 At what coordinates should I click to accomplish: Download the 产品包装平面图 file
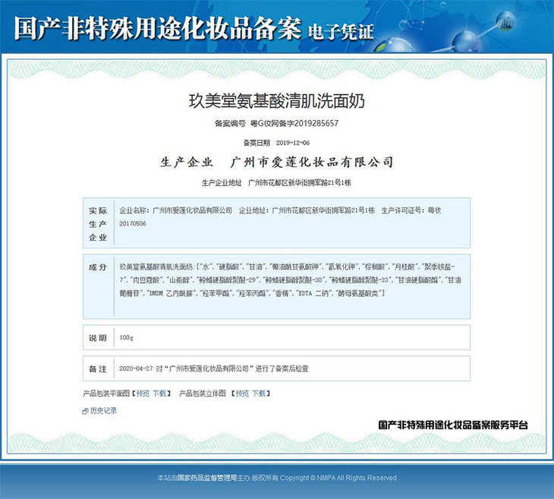pos(159,393)
